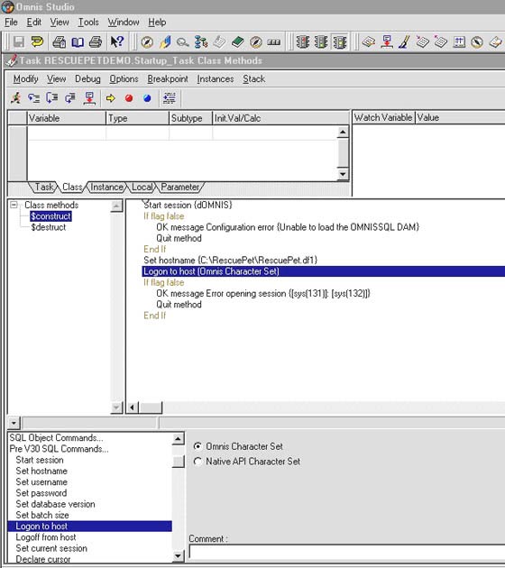Click the Step Over debug icon
This screenshot has width=505, height=568.
pos(51,97)
